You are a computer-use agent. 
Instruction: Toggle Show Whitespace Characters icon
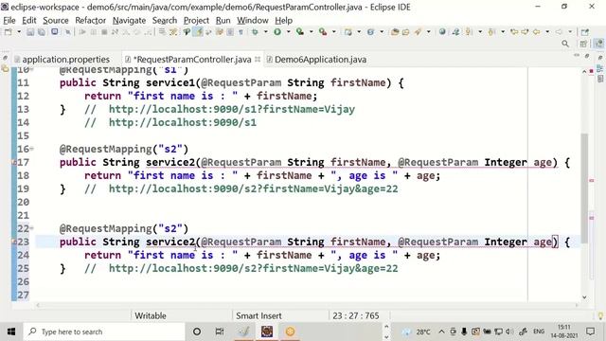241,32
